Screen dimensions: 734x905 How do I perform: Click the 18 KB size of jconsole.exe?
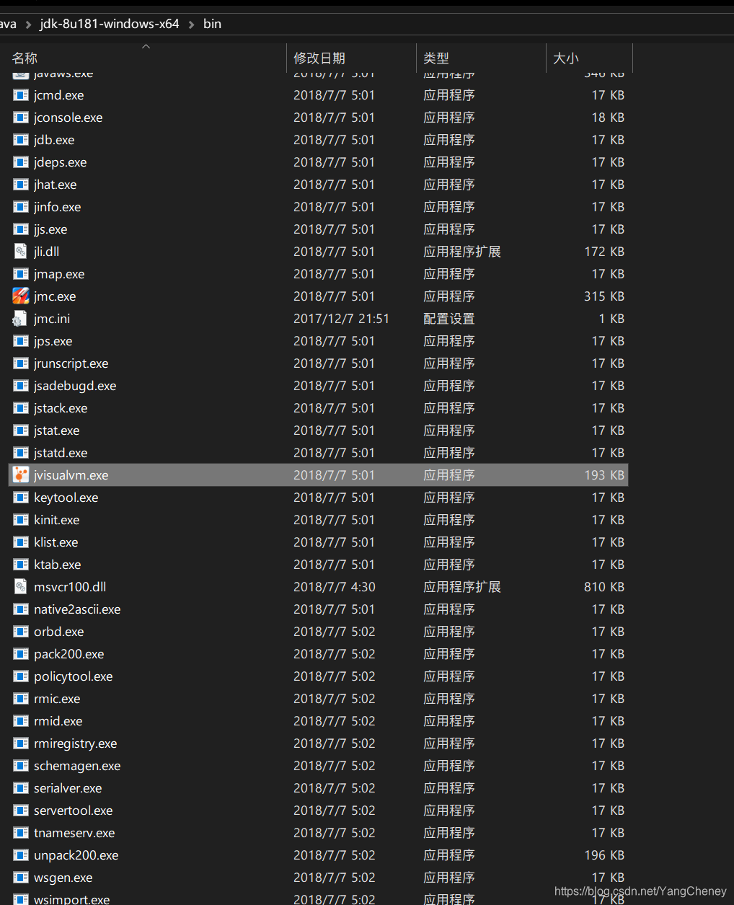point(608,117)
